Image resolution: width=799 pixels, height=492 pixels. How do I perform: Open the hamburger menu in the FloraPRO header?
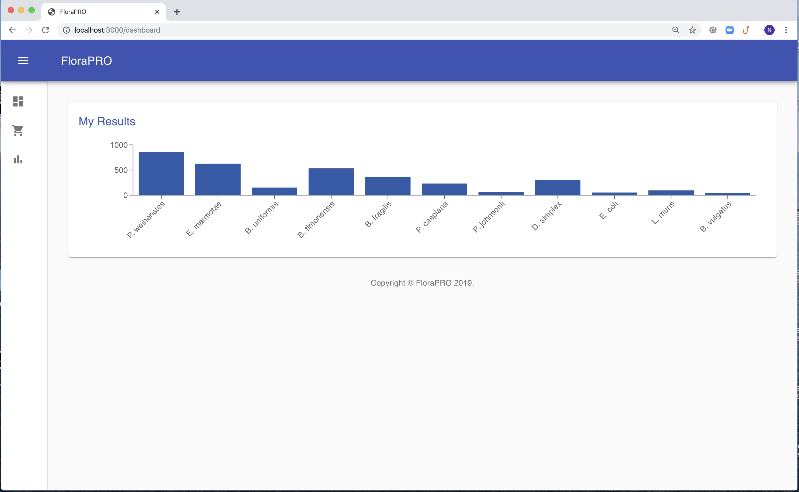coord(23,61)
